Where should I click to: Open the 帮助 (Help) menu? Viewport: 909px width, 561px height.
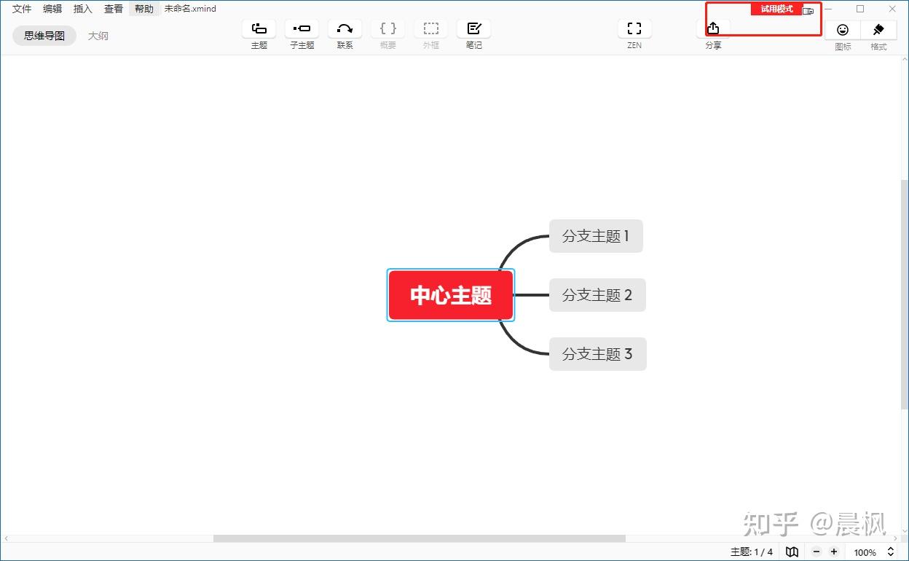click(143, 9)
